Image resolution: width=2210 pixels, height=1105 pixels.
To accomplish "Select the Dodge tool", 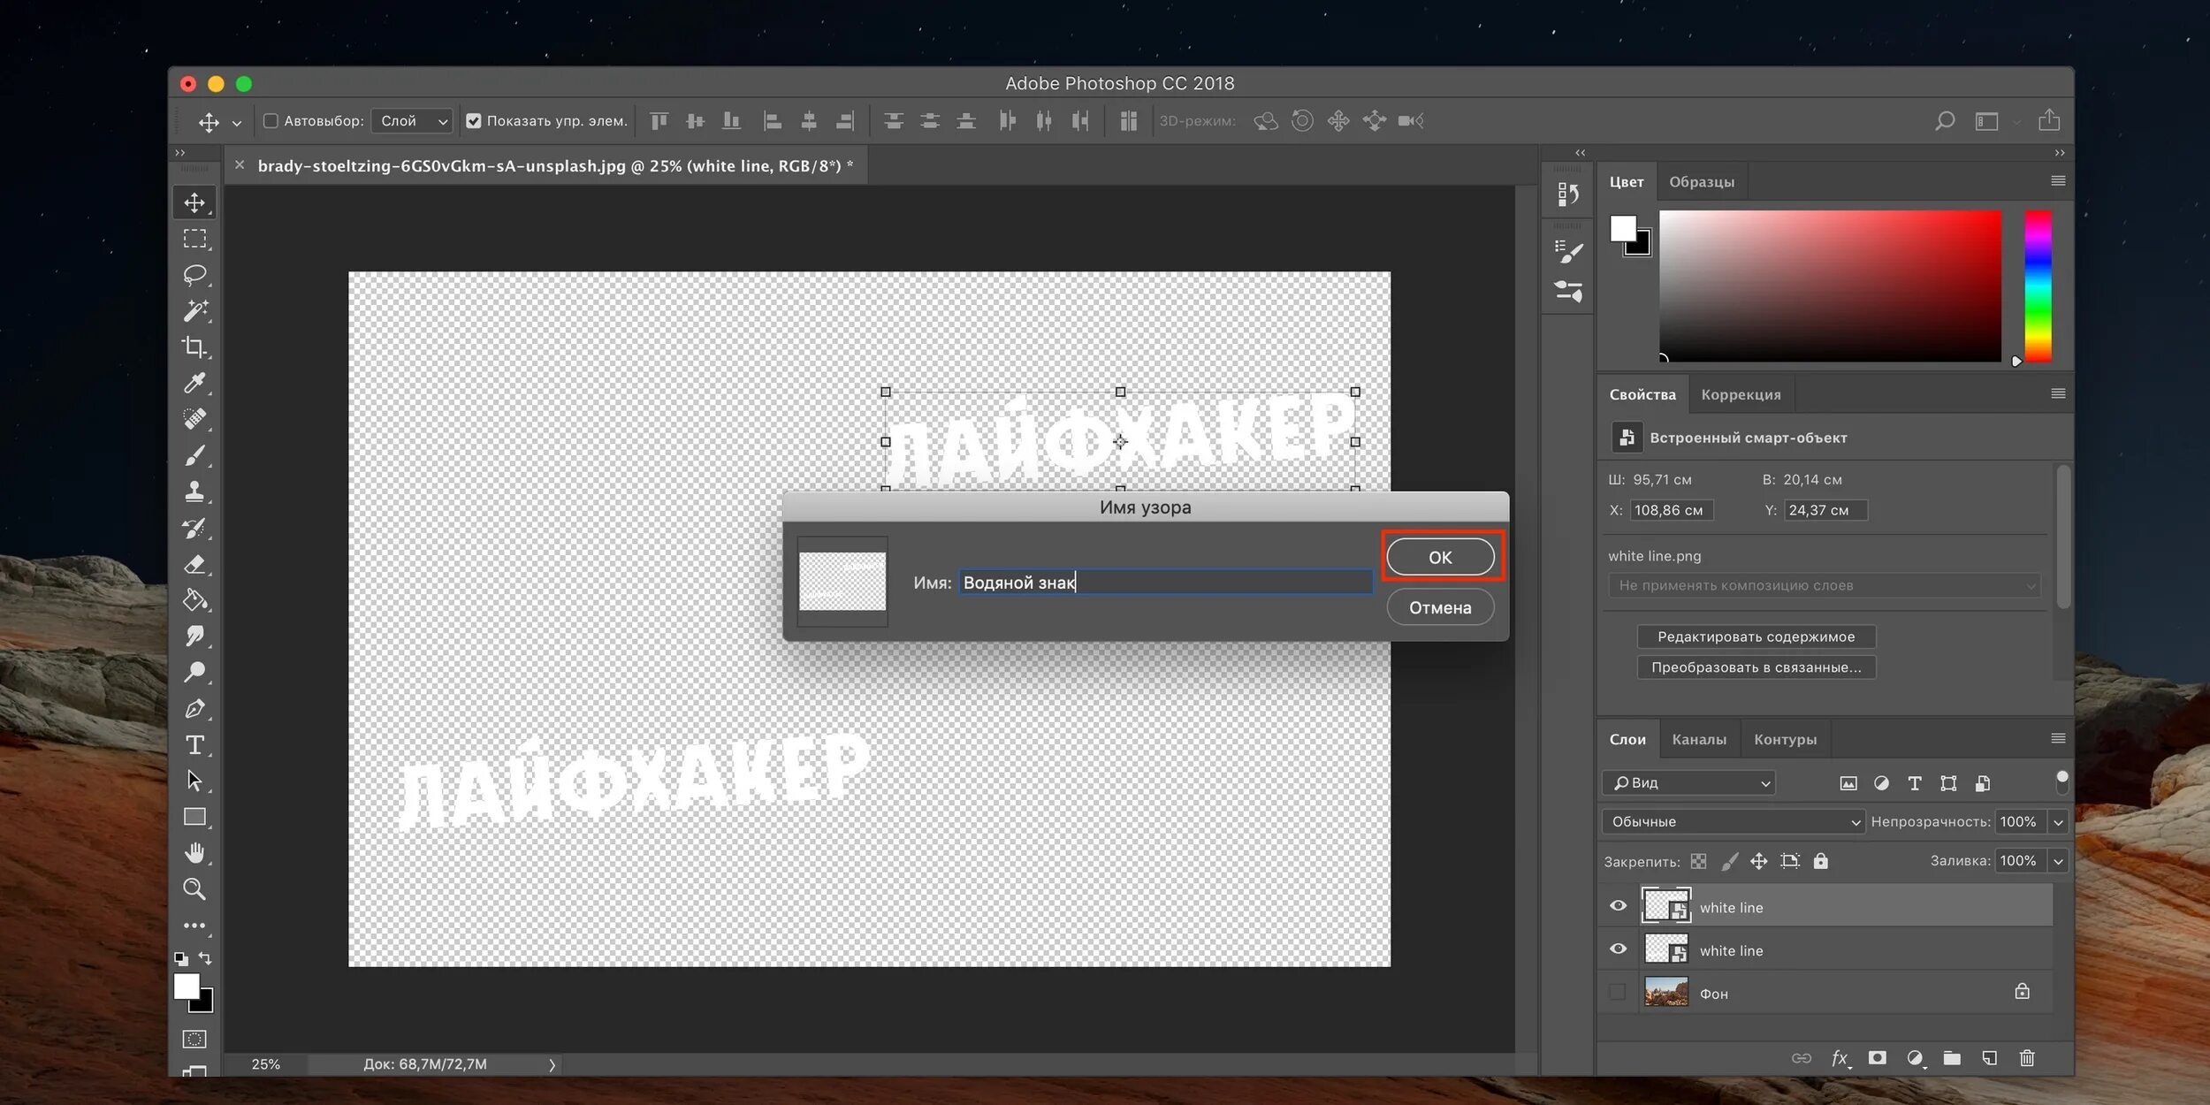I will point(194,673).
